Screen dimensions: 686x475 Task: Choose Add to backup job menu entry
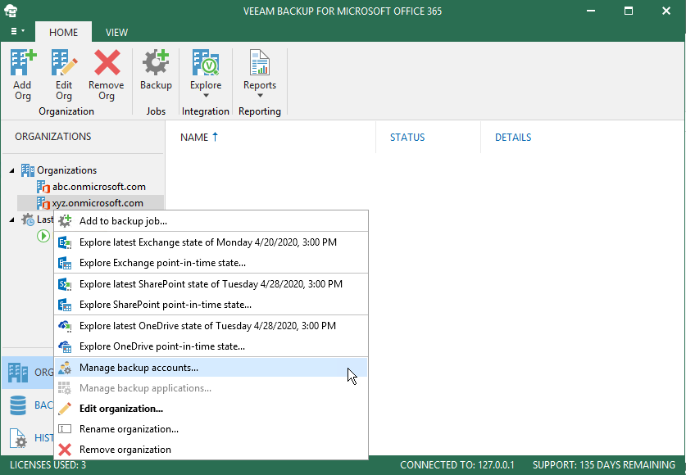[123, 221]
